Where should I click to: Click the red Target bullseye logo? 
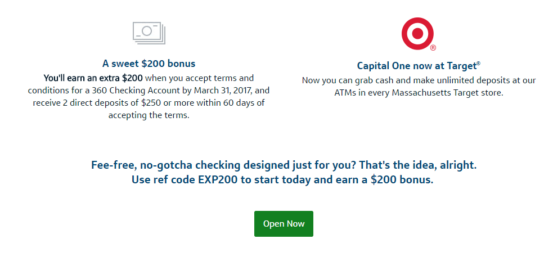tap(417, 34)
